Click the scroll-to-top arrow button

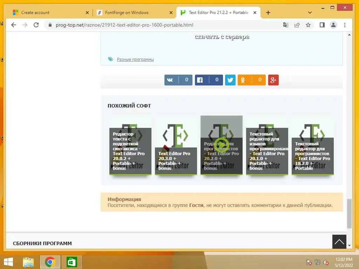[339, 242]
